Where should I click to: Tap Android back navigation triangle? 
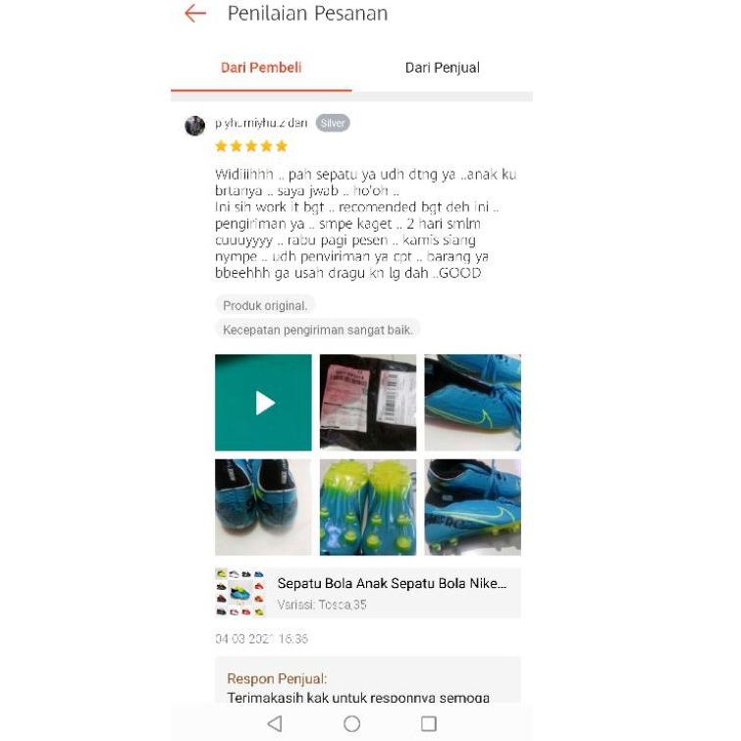pos(275,723)
